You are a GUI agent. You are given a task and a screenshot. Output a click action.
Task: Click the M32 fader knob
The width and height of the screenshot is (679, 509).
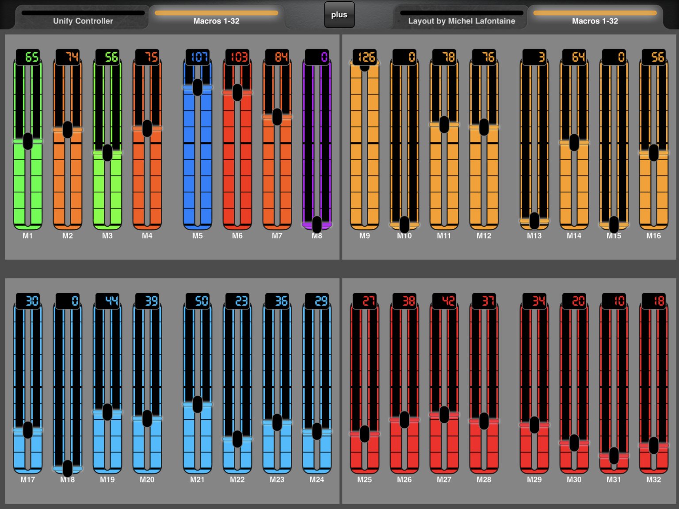[654, 445]
